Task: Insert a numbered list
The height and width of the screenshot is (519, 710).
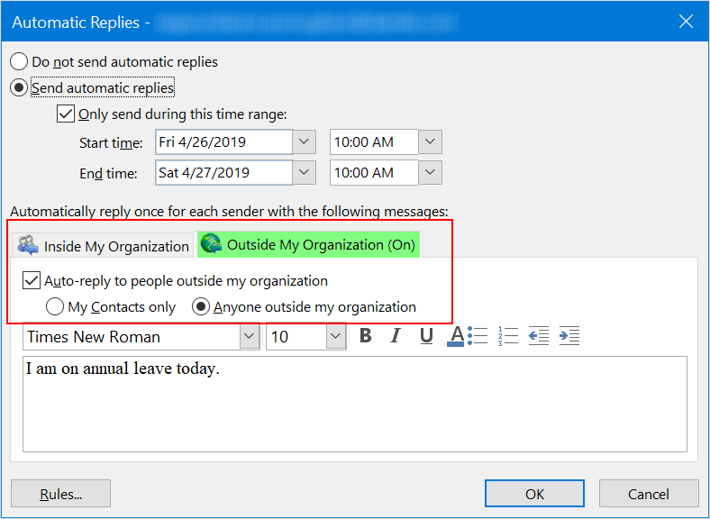Action: (508, 336)
